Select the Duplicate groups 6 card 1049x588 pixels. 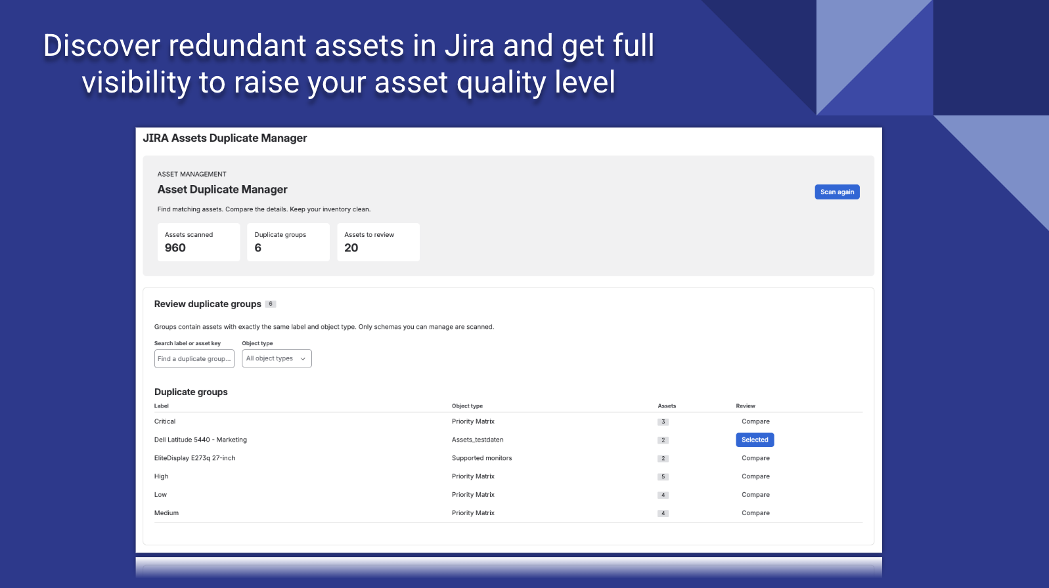click(x=288, y=242)
